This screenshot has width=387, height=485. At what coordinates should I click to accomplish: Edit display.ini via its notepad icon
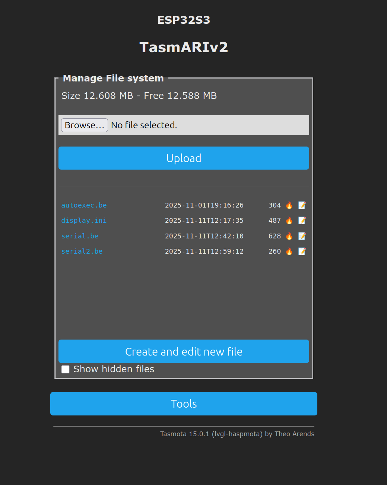coord(302,220)
